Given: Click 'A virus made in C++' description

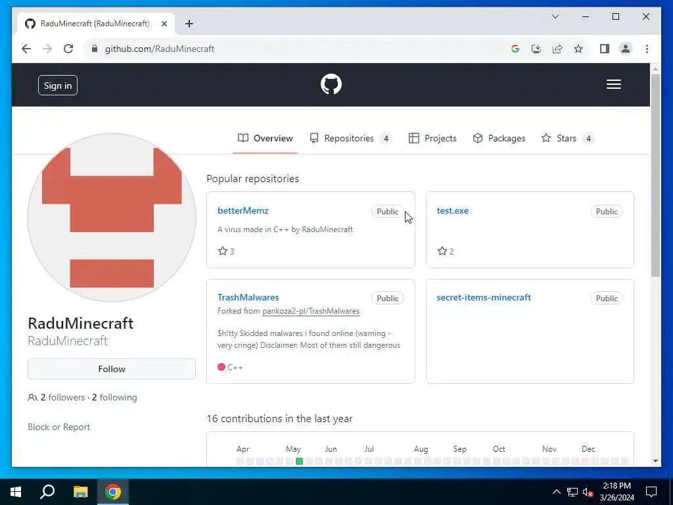Looking at the screenshot, I should [x=285, y=229].
